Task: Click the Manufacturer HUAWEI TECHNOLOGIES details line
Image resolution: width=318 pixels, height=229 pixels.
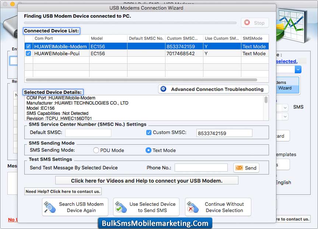Action: point(77,103)
